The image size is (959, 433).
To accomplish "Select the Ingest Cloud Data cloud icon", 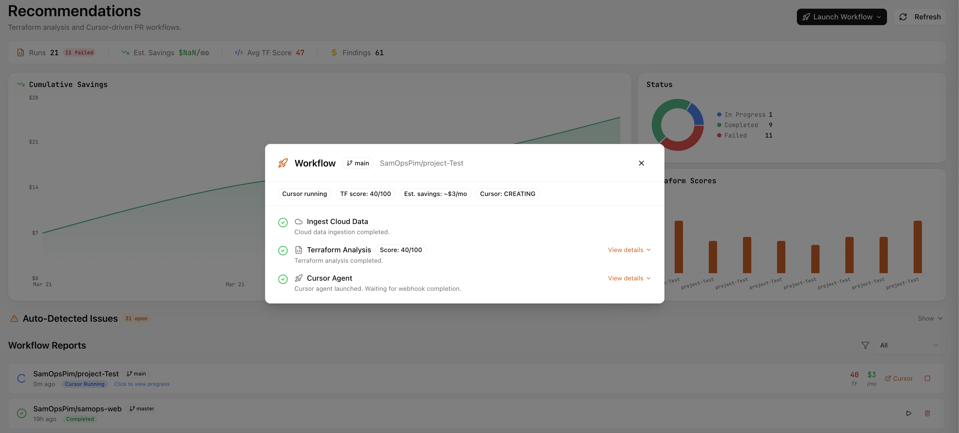I will tap(299, 221).
